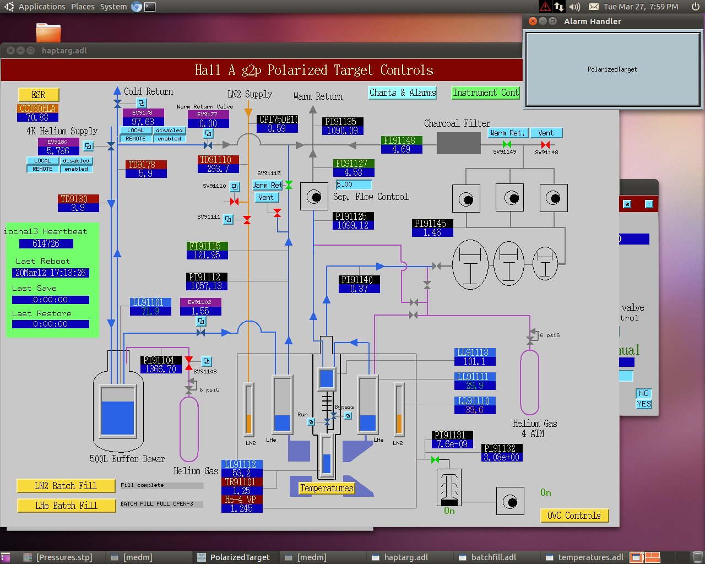Launch the terminal from top panel
This screenshot has height=564, width=705.
(x=150, y=7)
